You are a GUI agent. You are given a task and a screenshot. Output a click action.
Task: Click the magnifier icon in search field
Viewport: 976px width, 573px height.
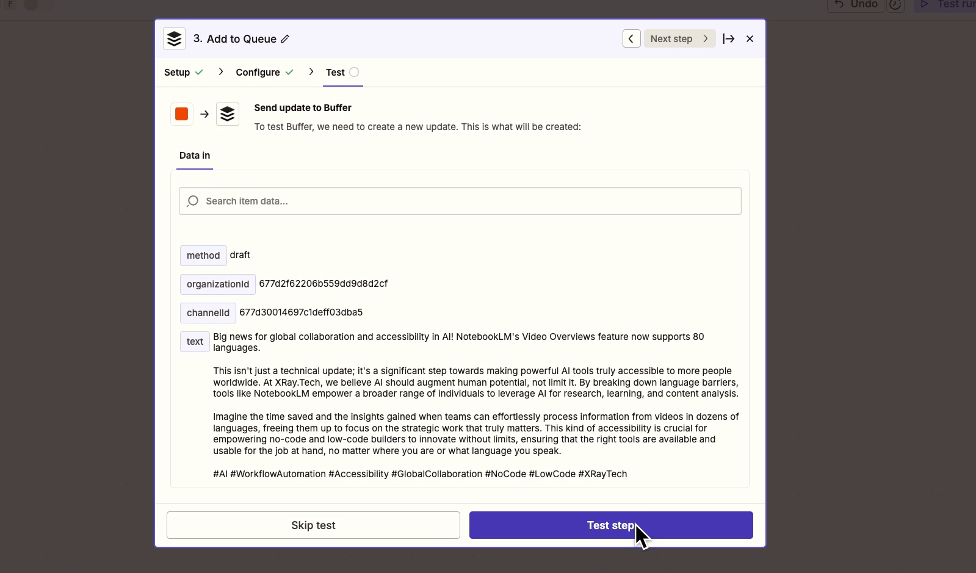(193, 201)
